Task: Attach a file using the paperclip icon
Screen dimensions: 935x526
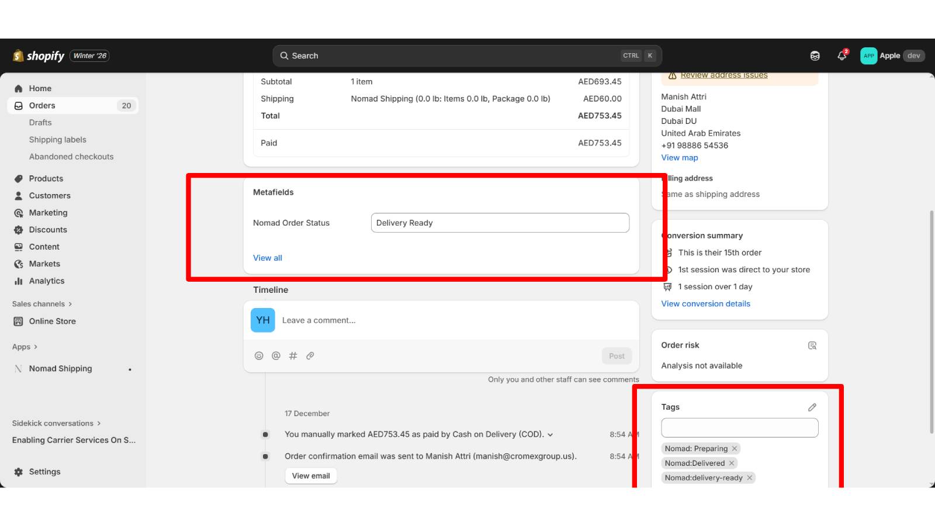Action: tap(310, 355)
